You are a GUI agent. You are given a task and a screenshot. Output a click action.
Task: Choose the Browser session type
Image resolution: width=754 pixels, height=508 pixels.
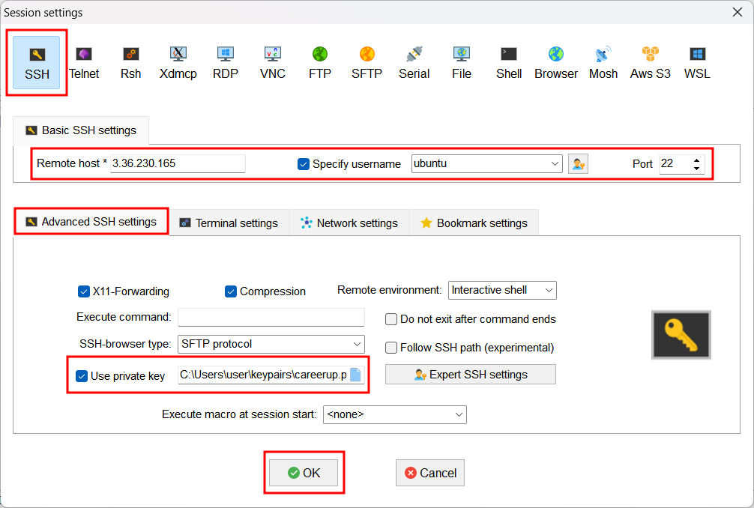556,62
